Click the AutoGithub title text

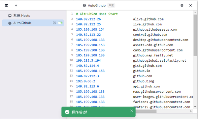pyautogui.click(x=97, y=6)
